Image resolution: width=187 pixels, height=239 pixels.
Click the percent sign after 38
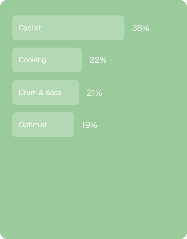tap(145, 28)
